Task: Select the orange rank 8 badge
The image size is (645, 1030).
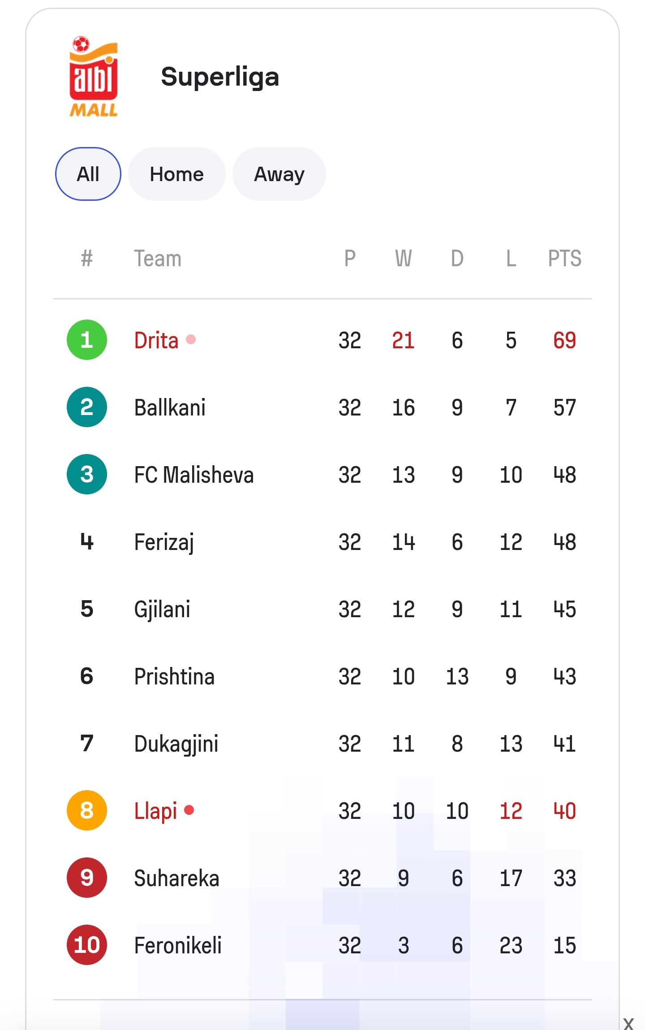Action: pyautogui.click(x=87, y=810)
